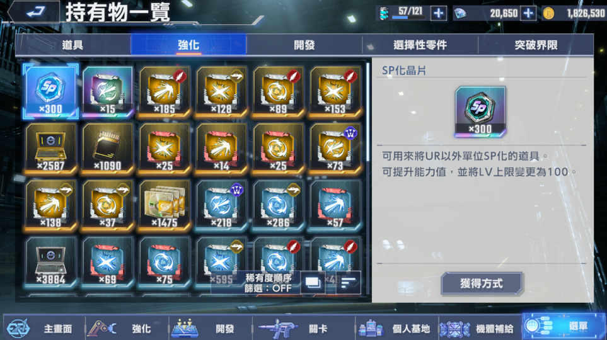Switch to the 開發 tab
The height and width of the screenshot is (340, 607).
[304, 45]
